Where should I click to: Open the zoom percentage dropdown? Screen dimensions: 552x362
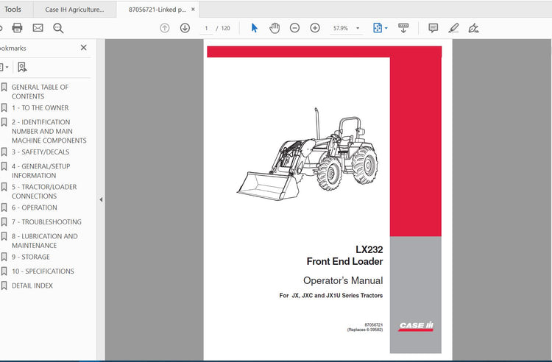[358, 28]
